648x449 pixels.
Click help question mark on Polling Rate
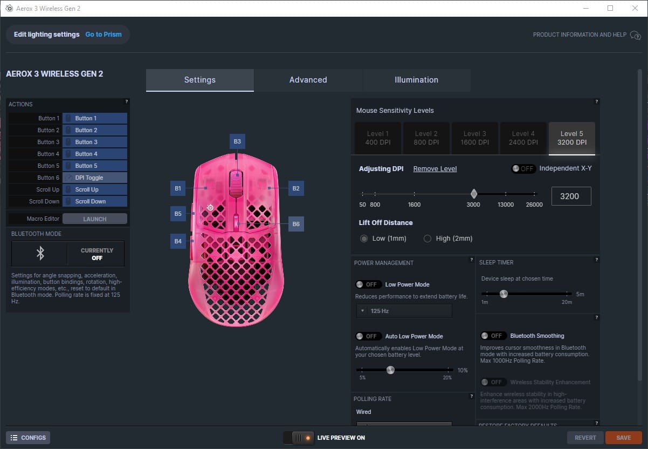point(472,396)
